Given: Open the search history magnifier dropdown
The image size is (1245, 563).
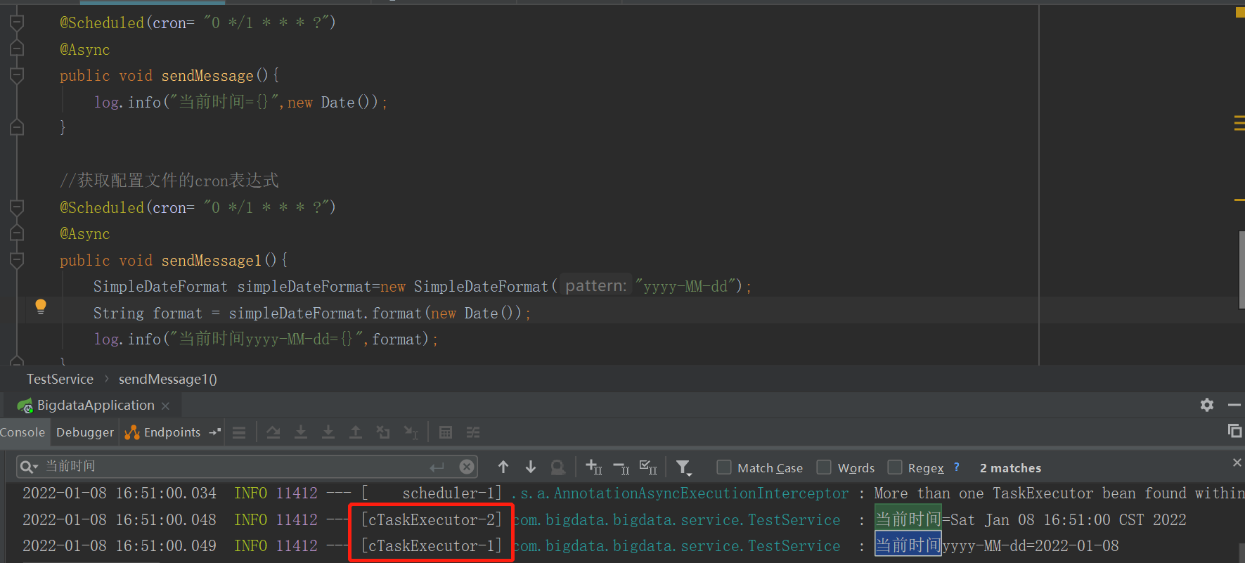Looking at the screenshot, I should 29,467.
